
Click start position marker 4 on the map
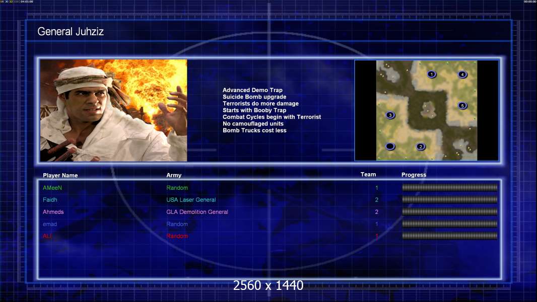click(462, 74)
